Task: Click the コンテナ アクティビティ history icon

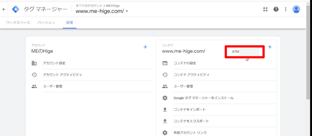Action: coord(165,75)
